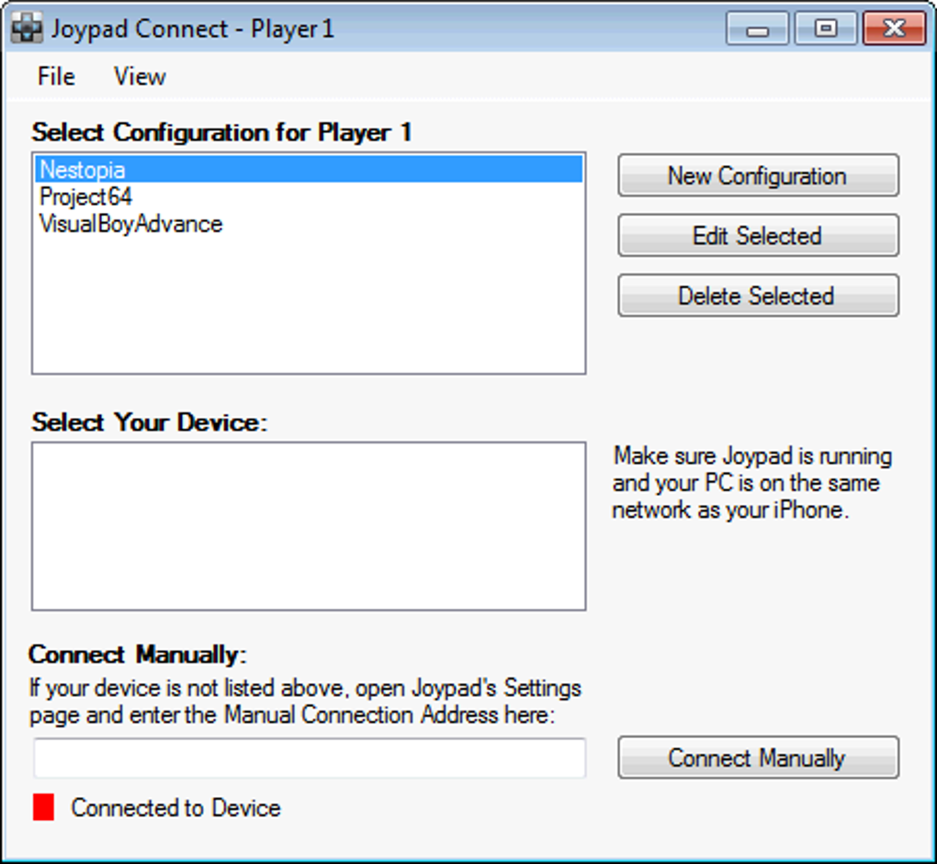Click the New Configuration button
Screen dimensions: 937x864
[x=758, y=175]
